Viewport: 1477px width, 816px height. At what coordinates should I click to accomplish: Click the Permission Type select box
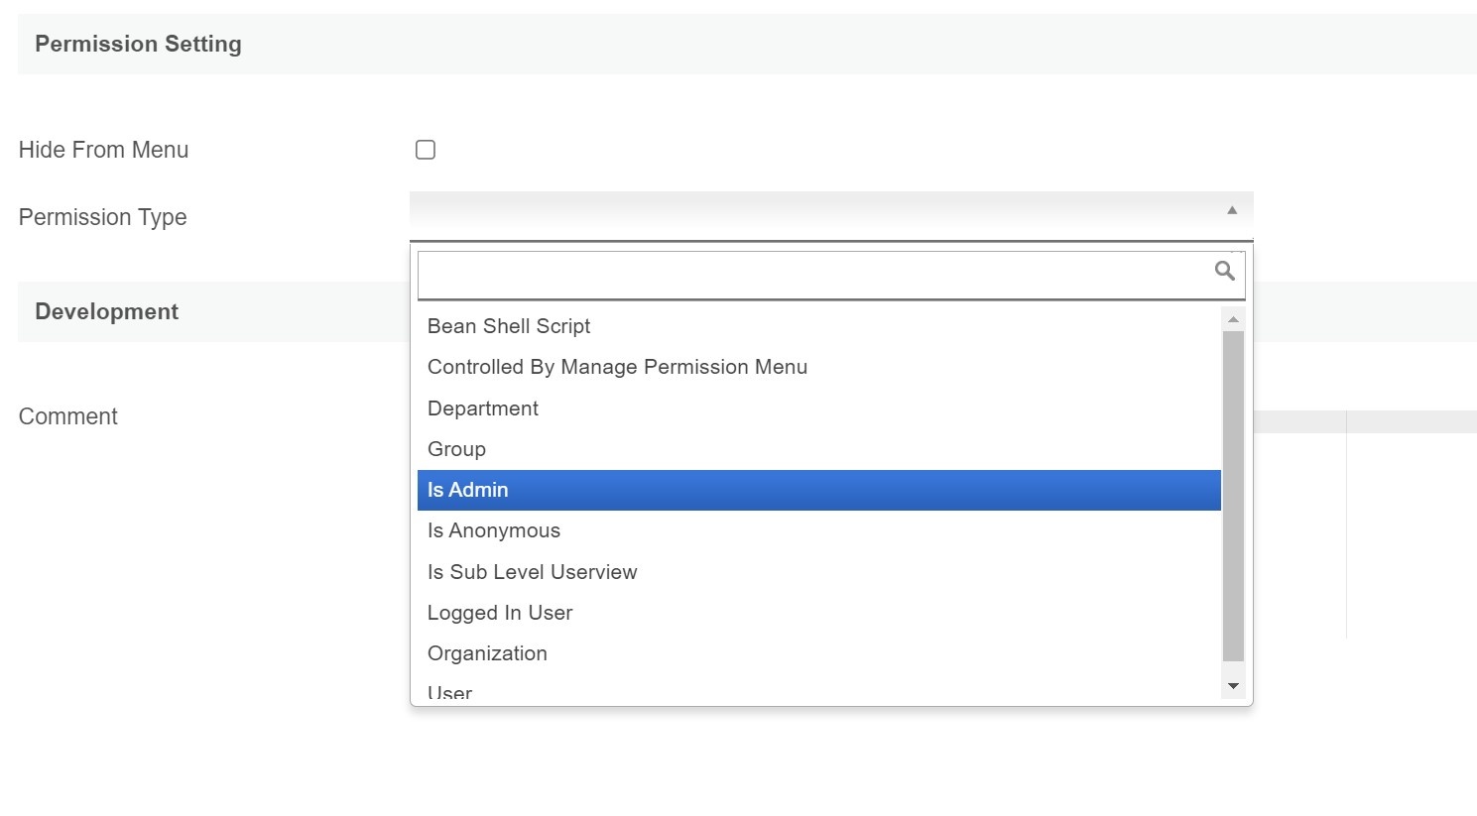[813, 212]
